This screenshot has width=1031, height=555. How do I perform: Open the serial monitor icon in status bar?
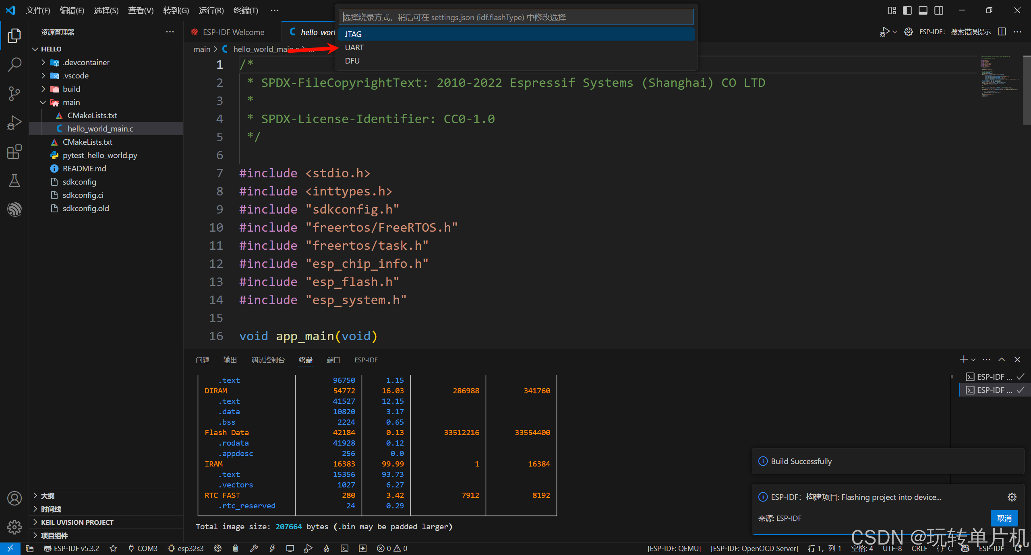pyautogui.click(x=290, y=548)
